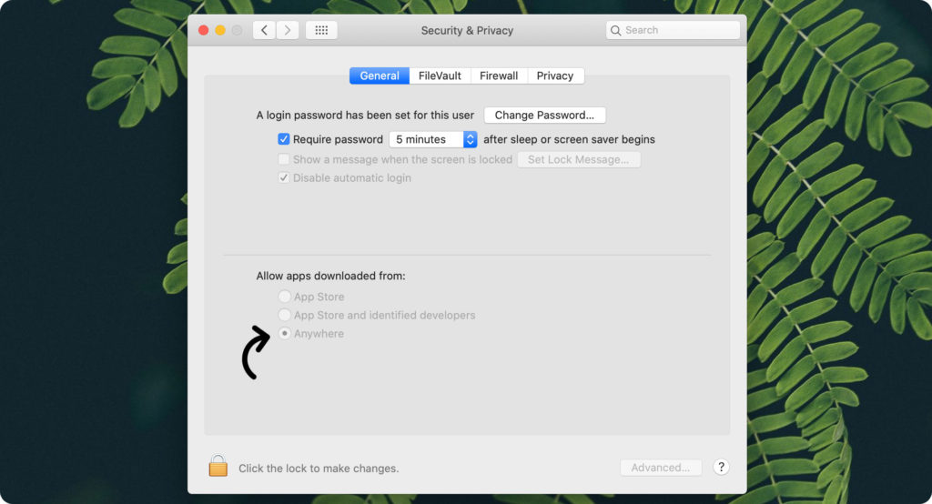
Task: Click the Security & Privacy window title
Action: pos(467,30)
